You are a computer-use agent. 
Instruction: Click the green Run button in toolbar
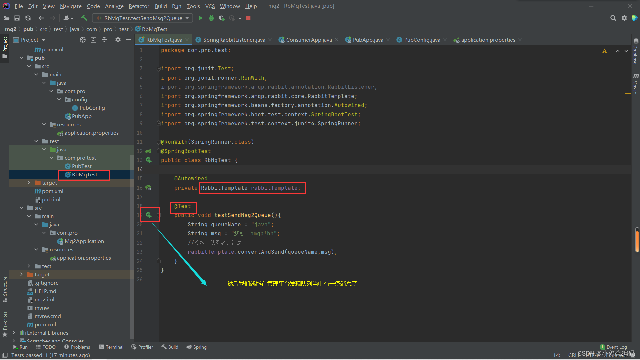[200, 18]
